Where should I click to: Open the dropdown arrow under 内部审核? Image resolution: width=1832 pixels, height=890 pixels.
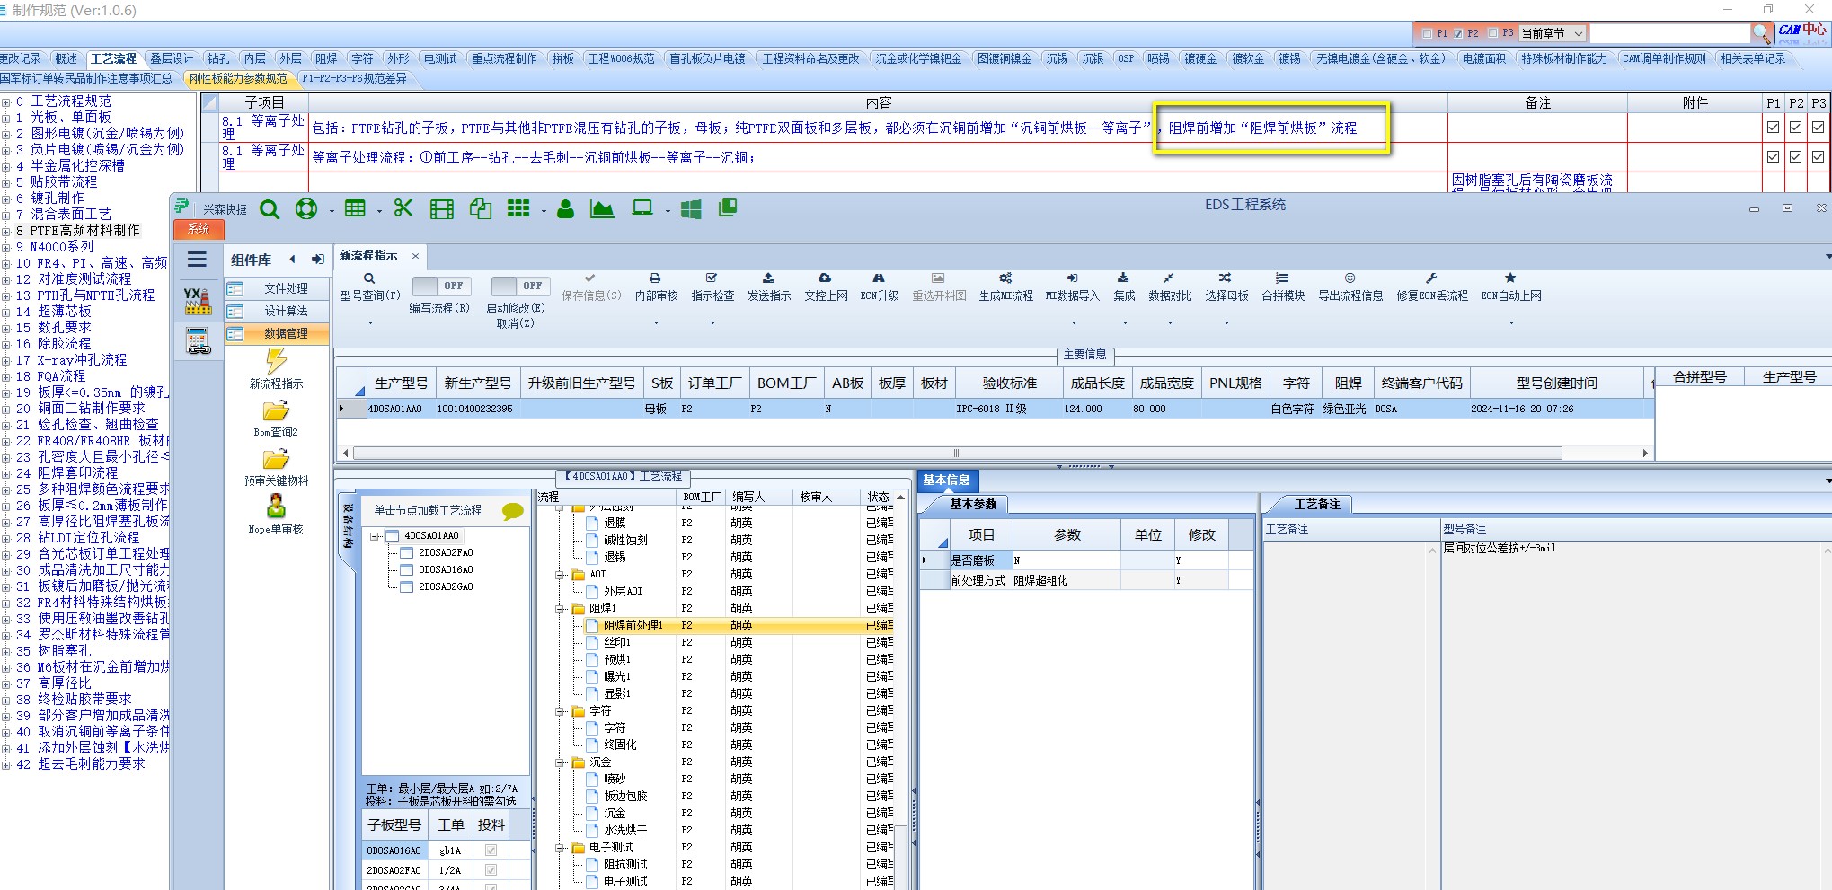point(656,322)
